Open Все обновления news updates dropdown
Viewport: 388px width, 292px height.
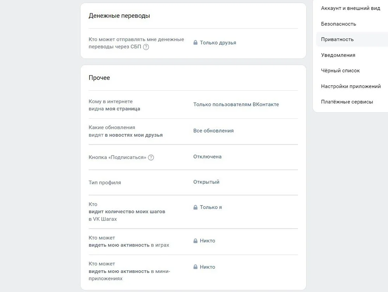[x=213, y=131]
